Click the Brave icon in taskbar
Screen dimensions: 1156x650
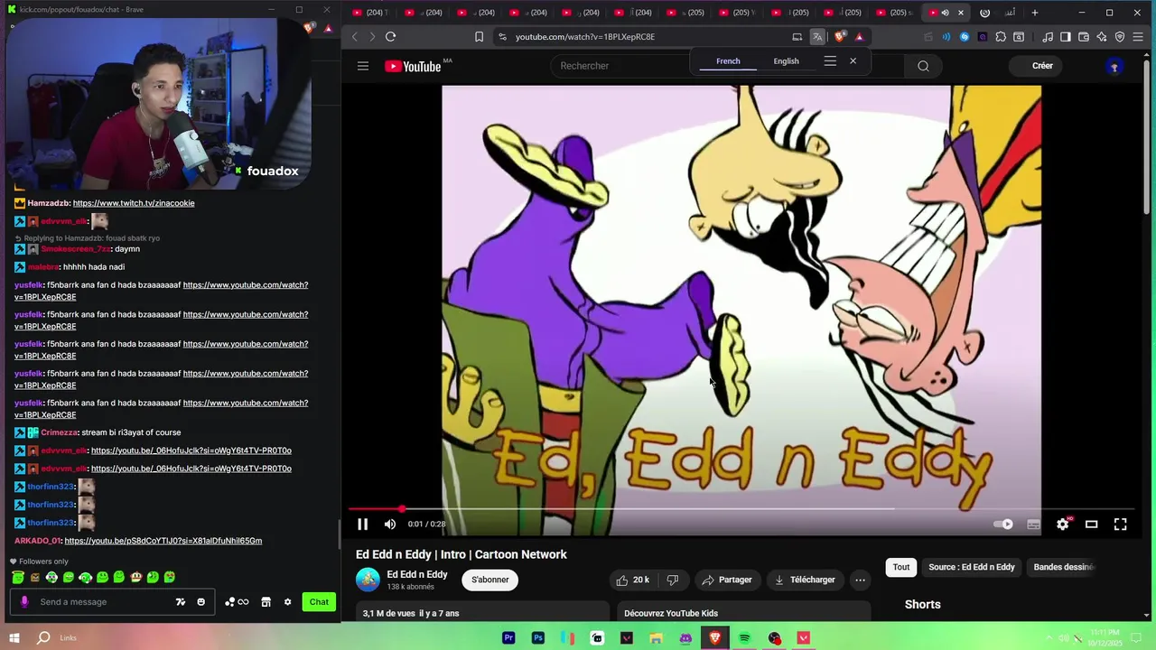714,638
